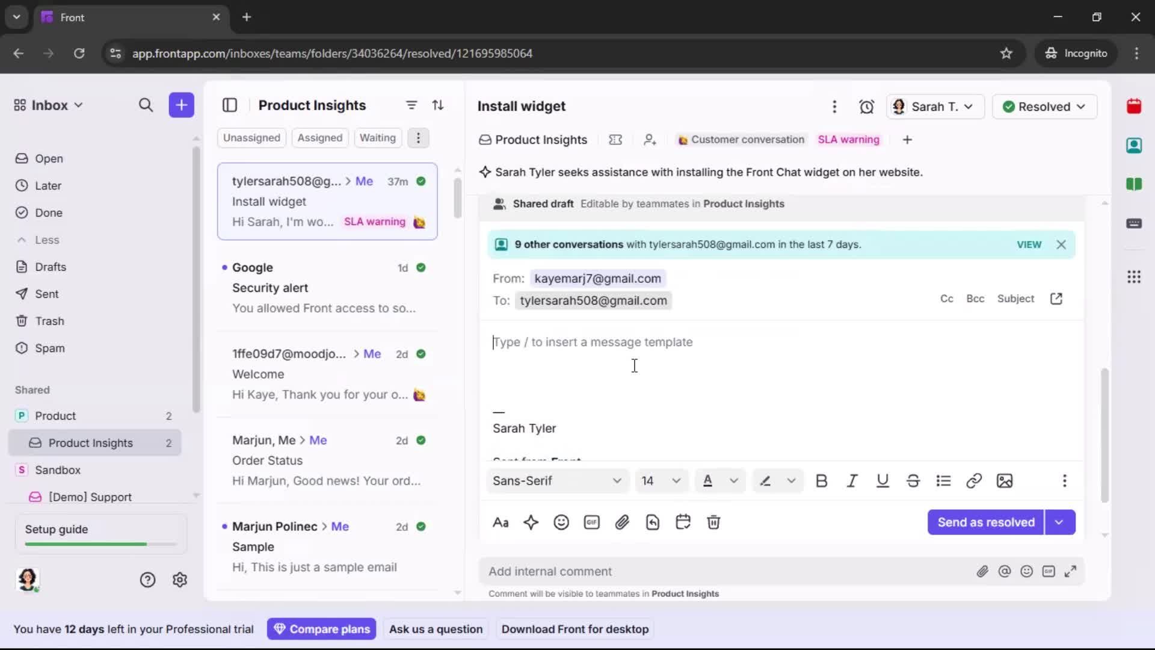Open the snooze reminder clock icon

click(x=867, y=107)
